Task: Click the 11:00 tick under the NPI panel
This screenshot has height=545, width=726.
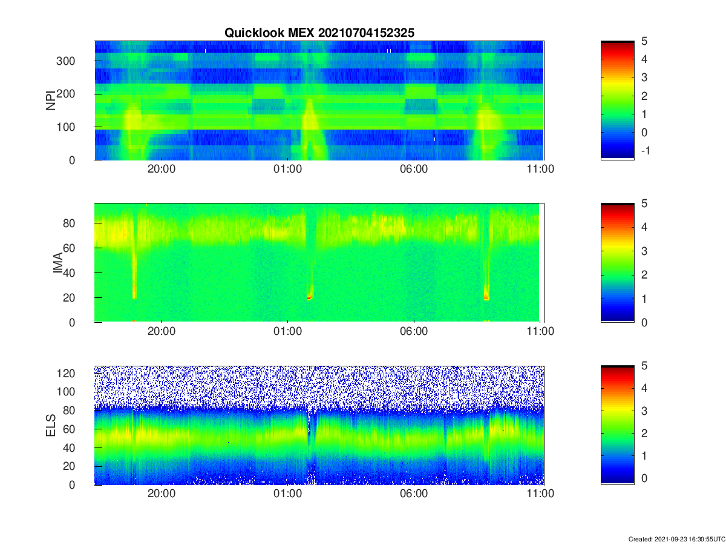Action: tap(541, 169)
